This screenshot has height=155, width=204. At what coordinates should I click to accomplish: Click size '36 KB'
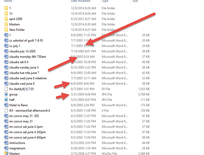click(146, 51)
